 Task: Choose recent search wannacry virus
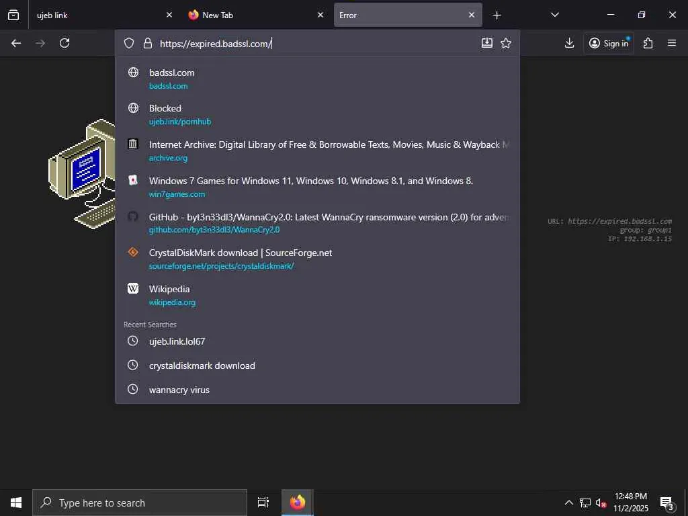tap(317, 389)
